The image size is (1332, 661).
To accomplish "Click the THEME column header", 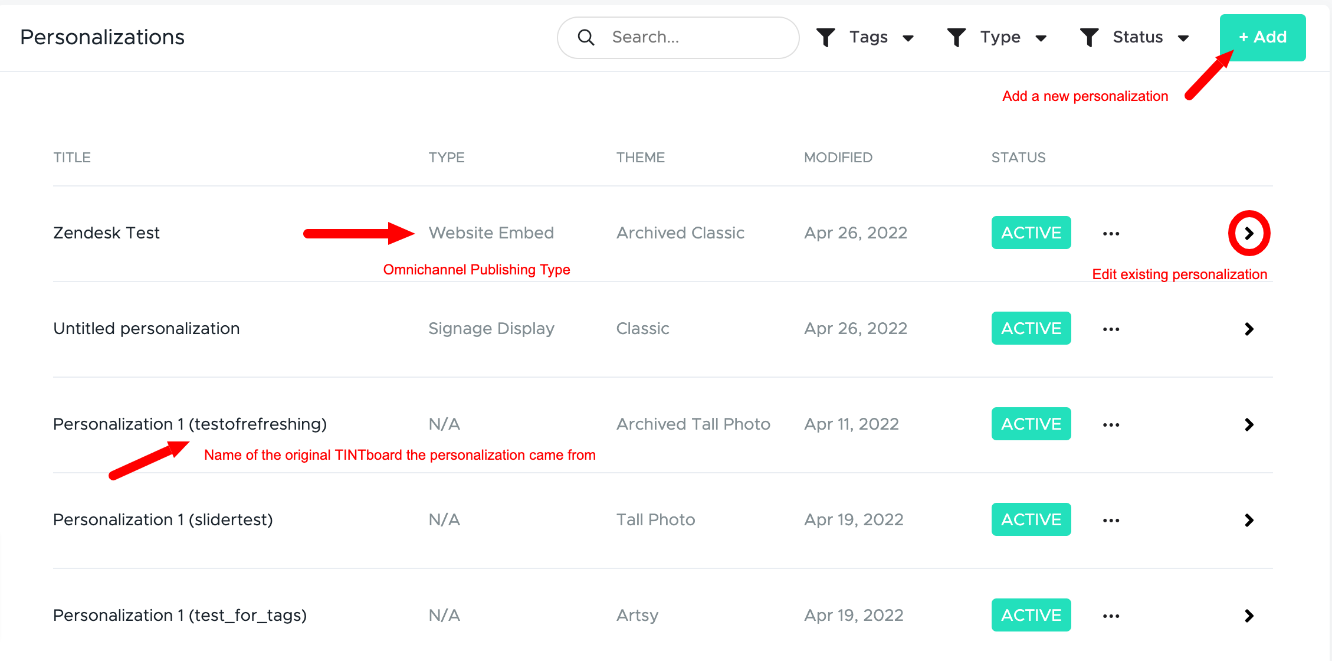I will [641, 158].
